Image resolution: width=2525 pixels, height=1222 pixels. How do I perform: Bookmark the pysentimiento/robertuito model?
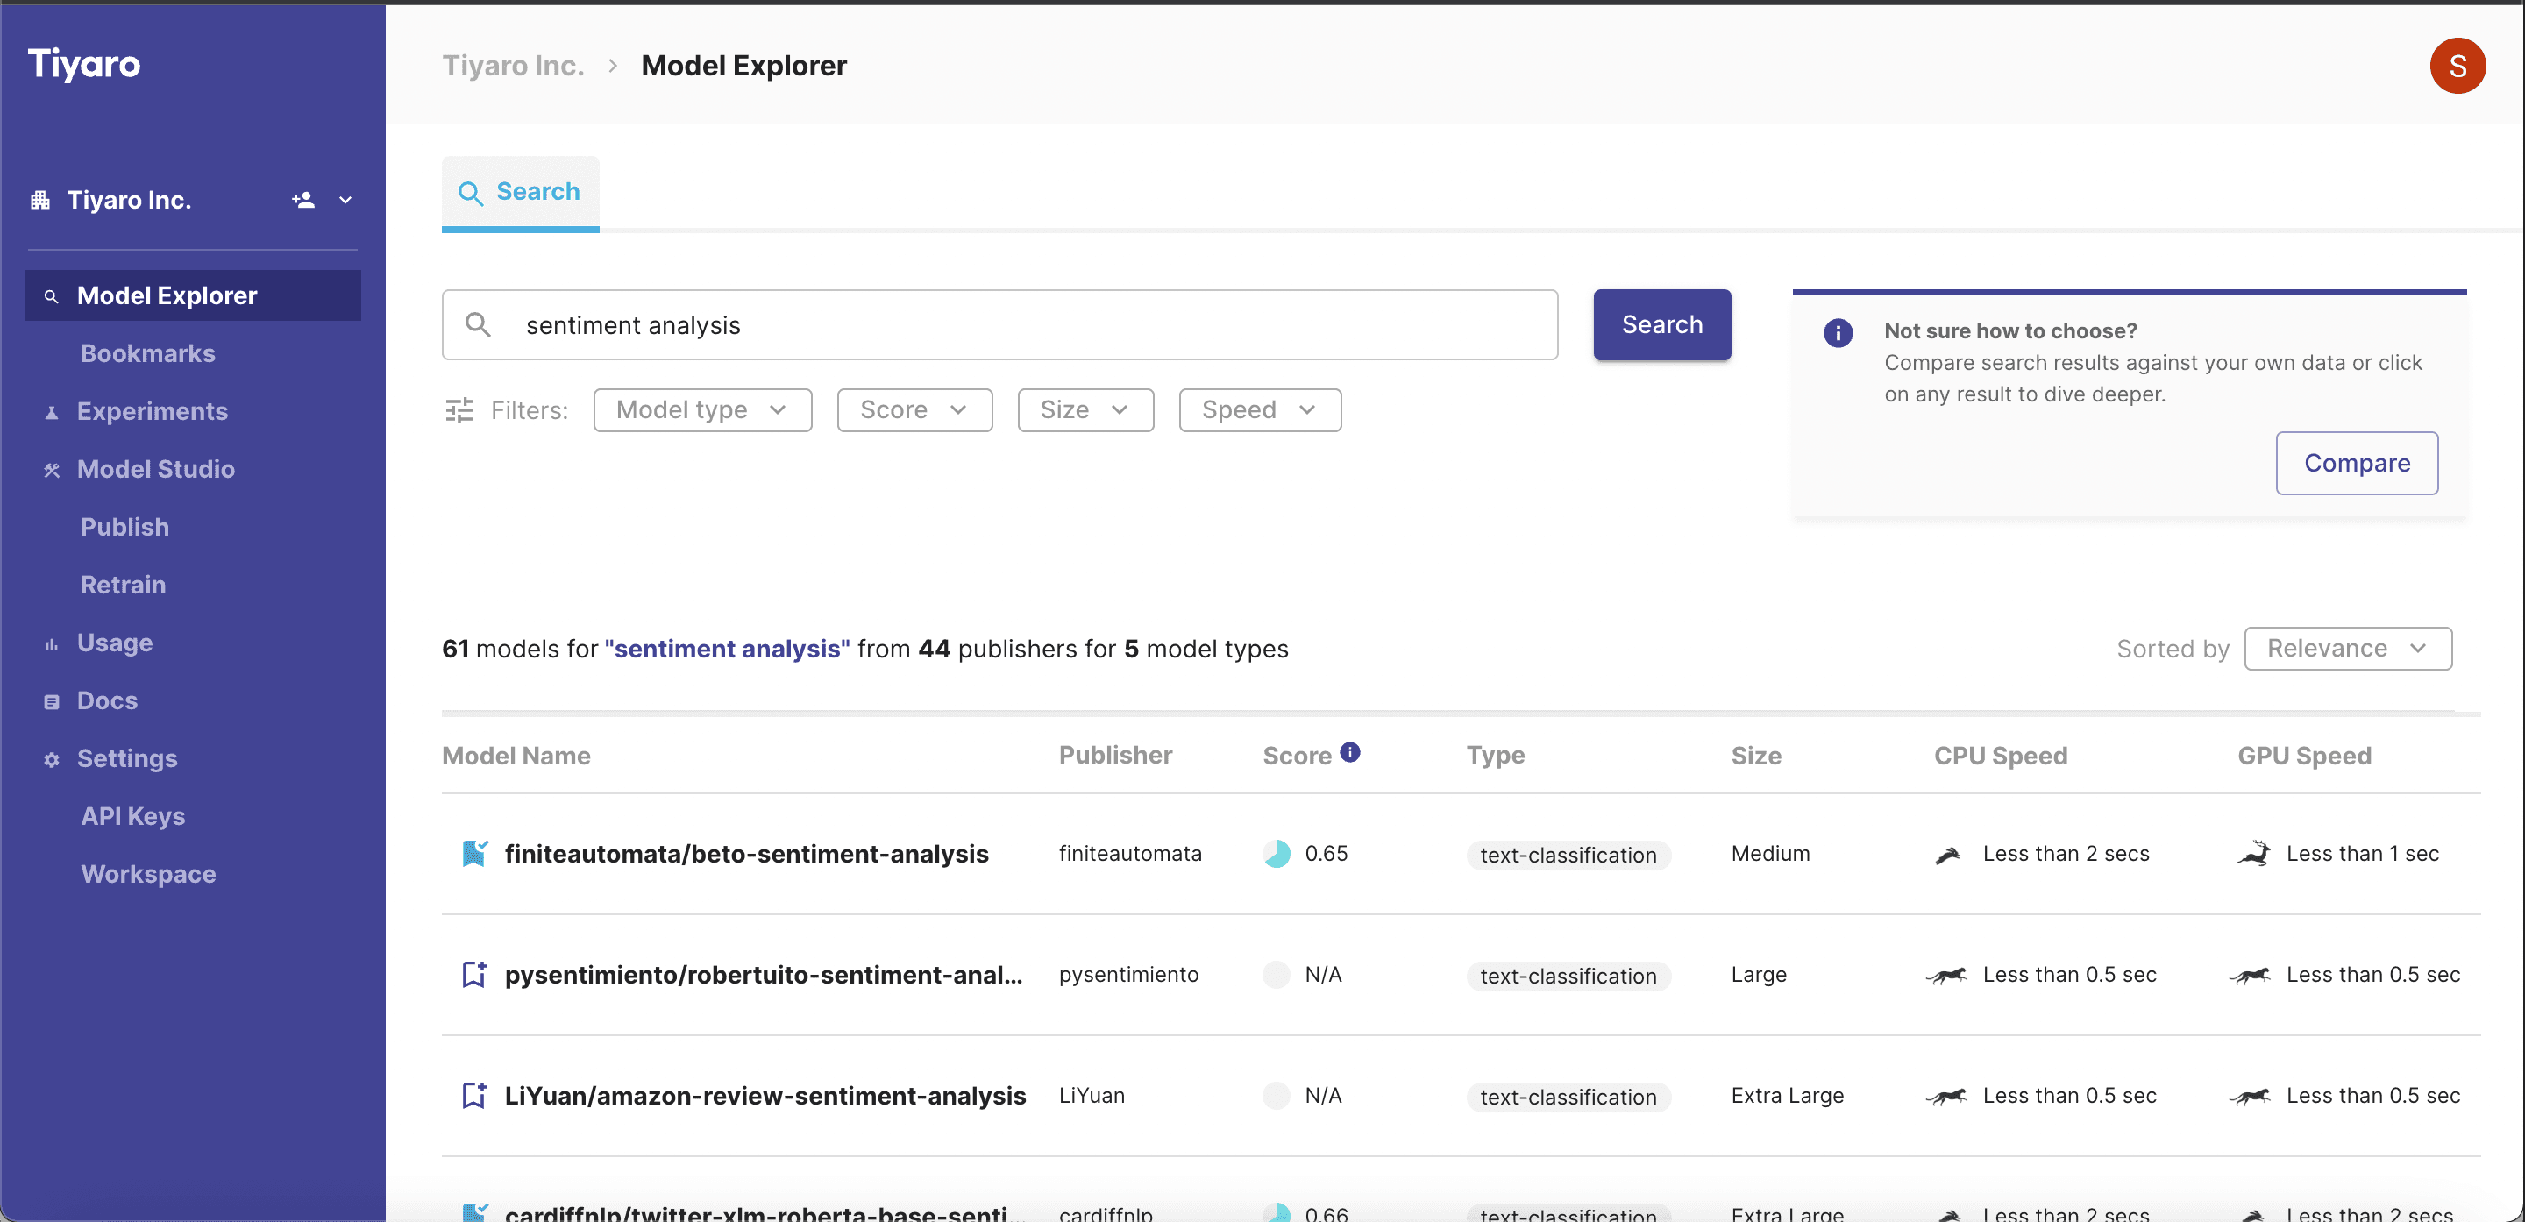click(474, 974)
